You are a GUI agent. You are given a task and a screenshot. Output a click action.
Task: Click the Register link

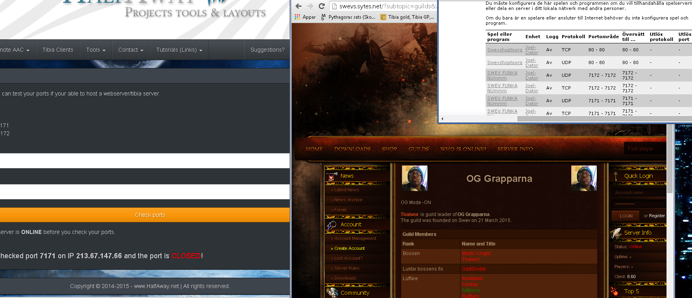pyautogui.click(x=657, y=216)
